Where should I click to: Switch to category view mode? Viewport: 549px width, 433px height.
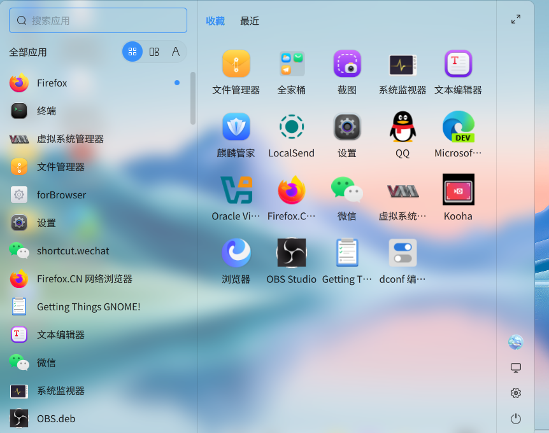click(154, 52)
